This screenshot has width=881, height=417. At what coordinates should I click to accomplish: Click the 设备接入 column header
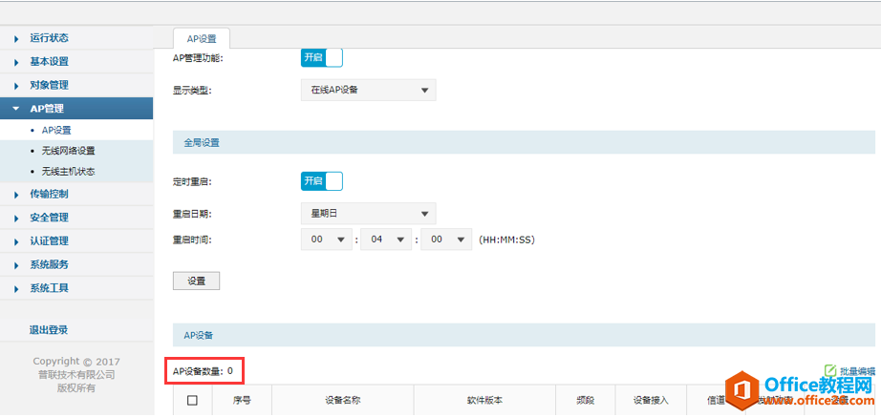pyautogui.click(x=652, y=401)
